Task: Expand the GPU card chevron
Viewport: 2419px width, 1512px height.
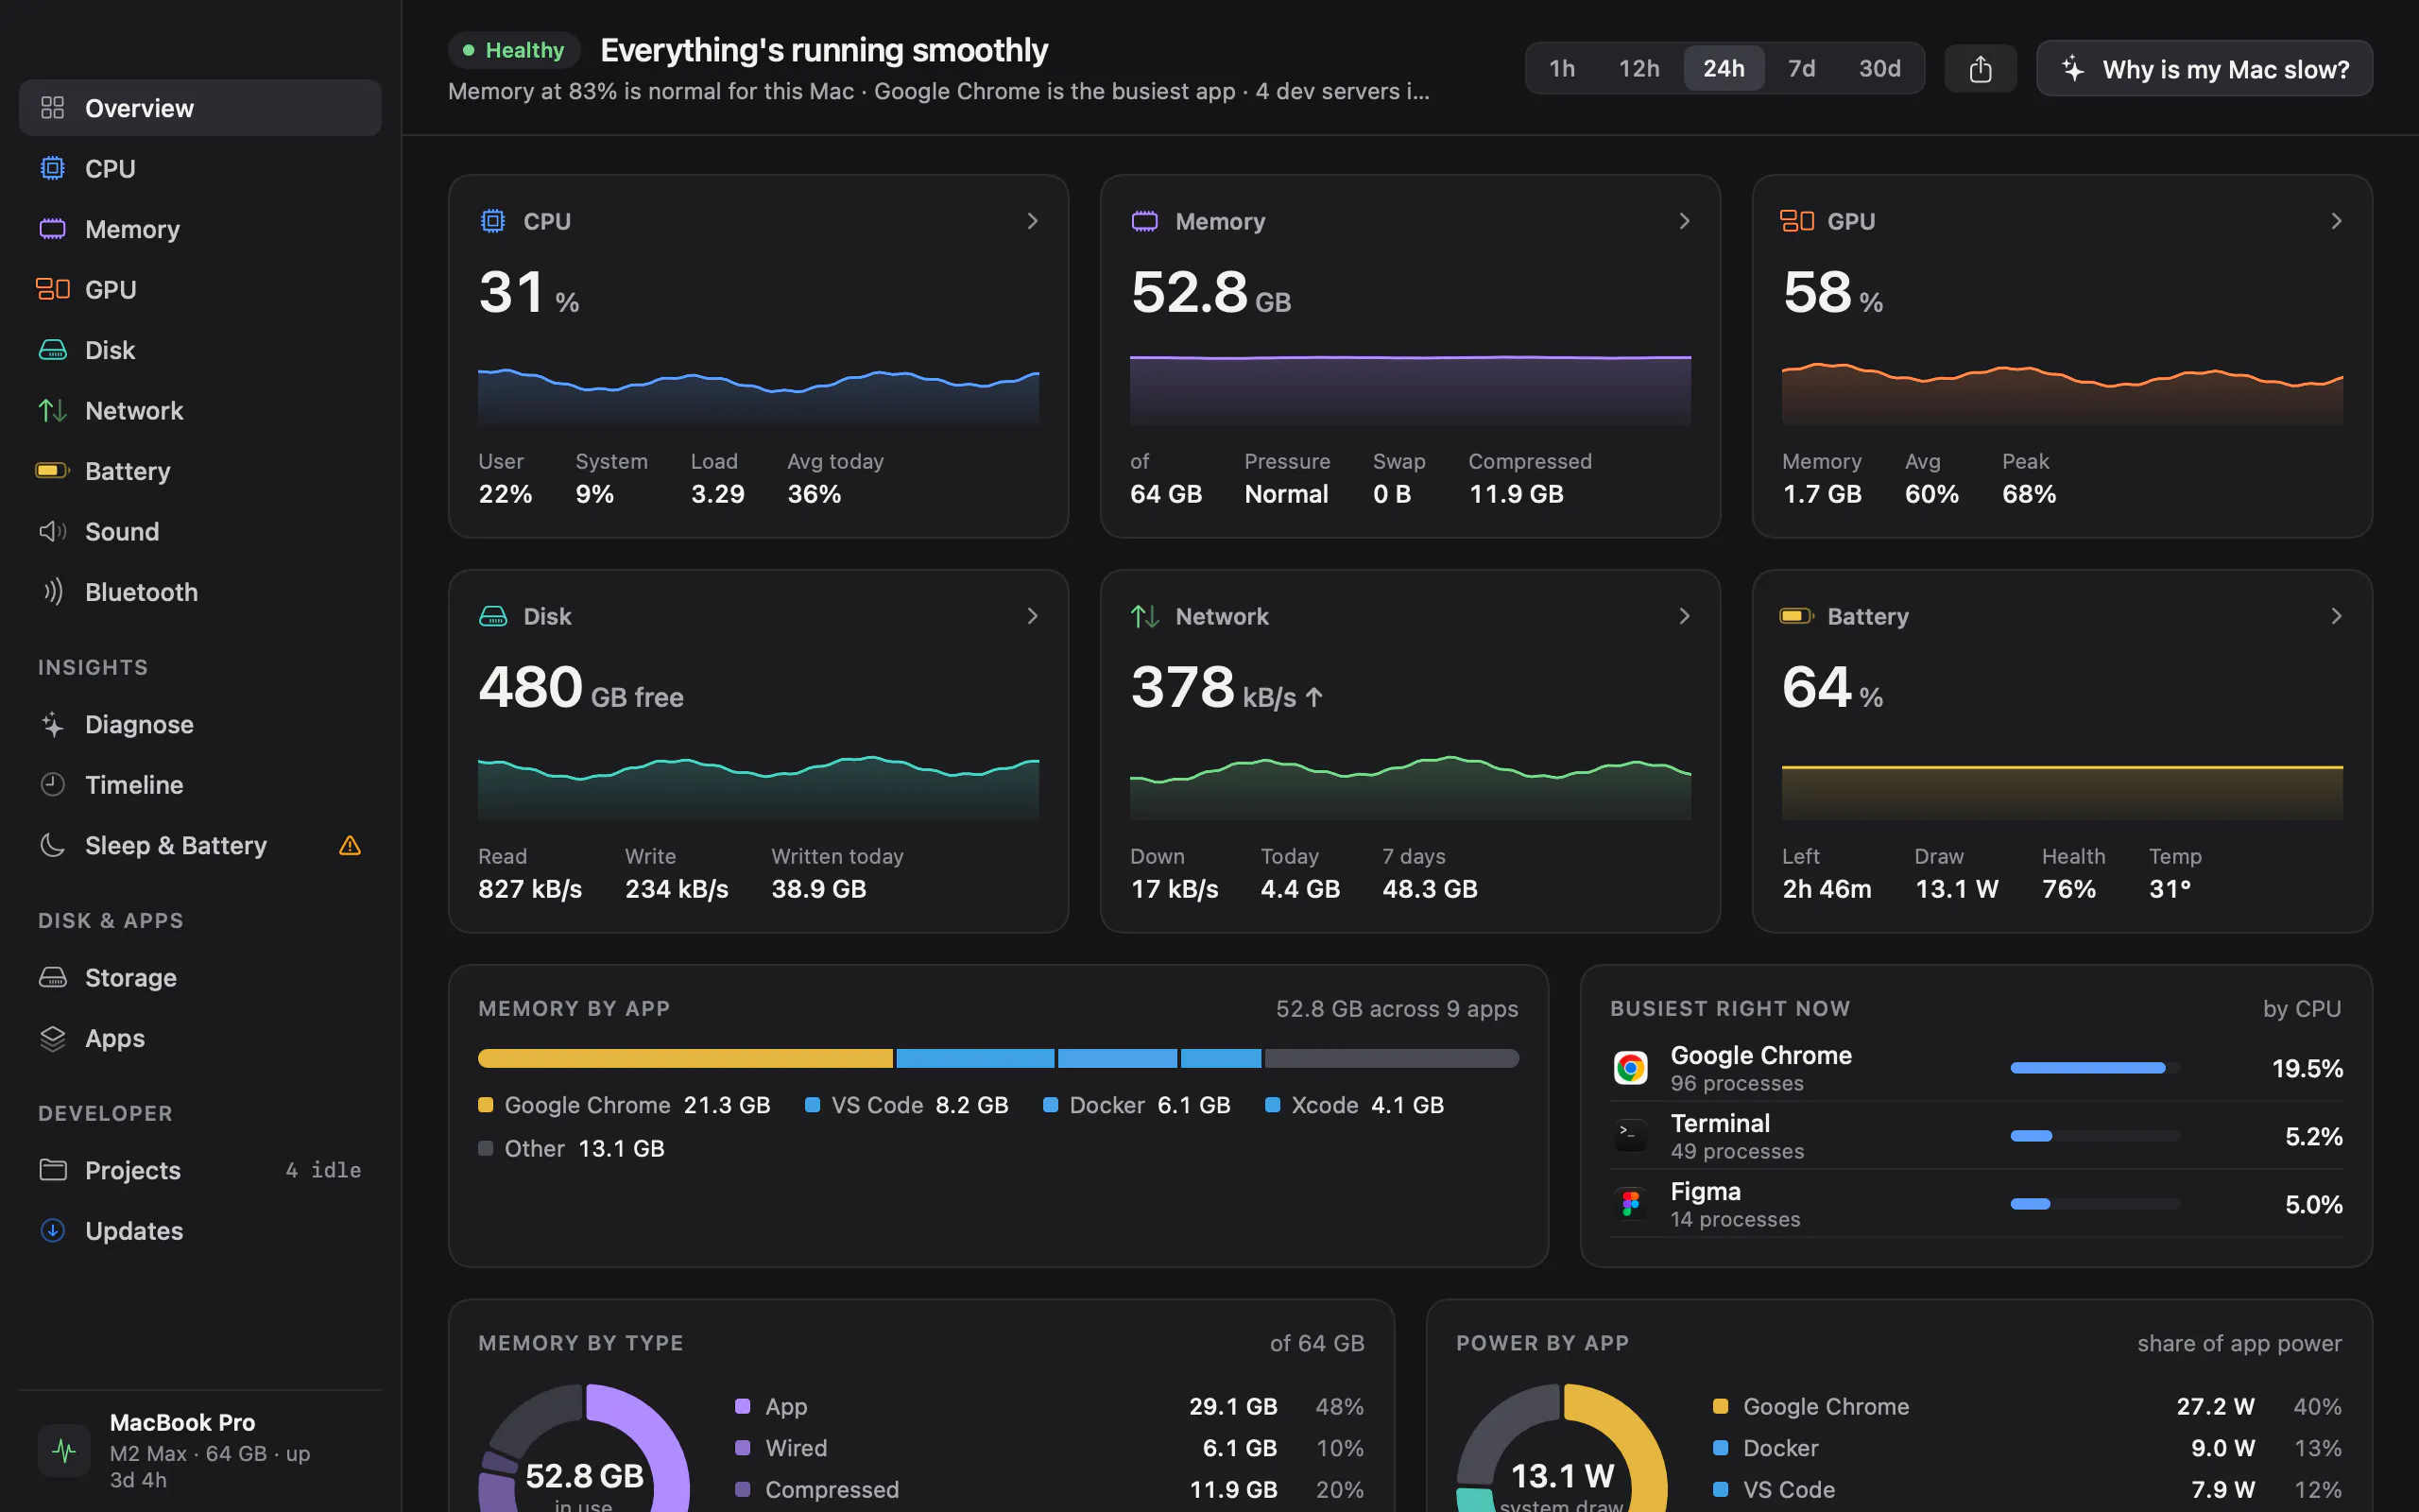Action: click(x=2336, y=221)
